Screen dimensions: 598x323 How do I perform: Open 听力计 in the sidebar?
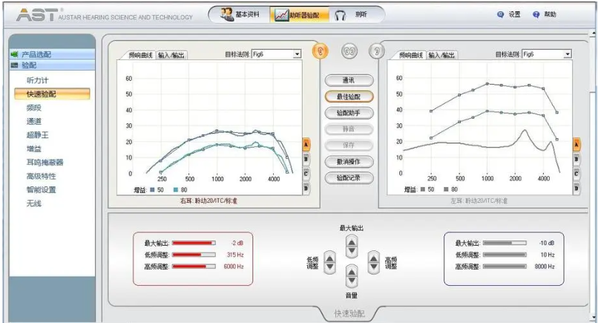click(x=37, y=80)
